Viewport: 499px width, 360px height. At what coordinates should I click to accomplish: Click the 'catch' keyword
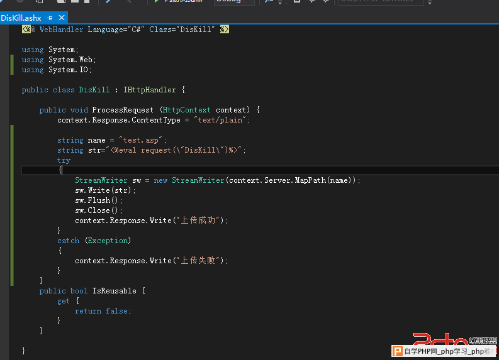[x=69, y=241]
